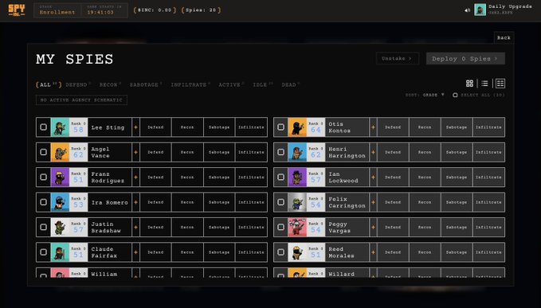Click the plus icon beside Henri Harrington
The width and height of the screenshot is (541, 308).
tap(373, 152)
